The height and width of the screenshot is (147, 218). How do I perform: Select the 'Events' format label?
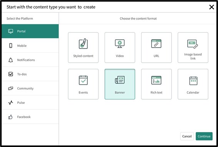(x=83, y=92)
